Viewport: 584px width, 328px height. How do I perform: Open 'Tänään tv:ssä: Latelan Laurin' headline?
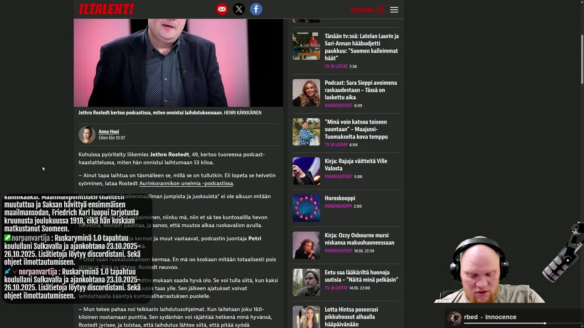[x=362, y=47]
